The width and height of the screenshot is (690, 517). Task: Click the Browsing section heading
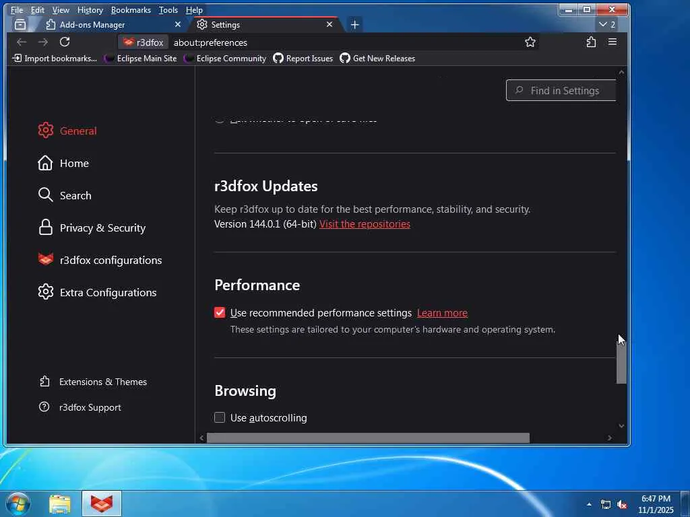click(x=245, y=391)
